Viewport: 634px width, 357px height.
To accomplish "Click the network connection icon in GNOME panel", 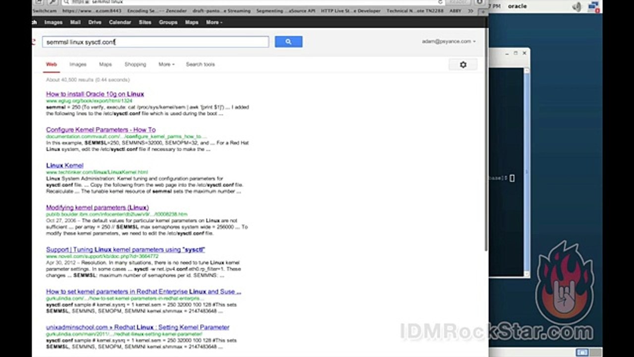I will click(593, 6).
